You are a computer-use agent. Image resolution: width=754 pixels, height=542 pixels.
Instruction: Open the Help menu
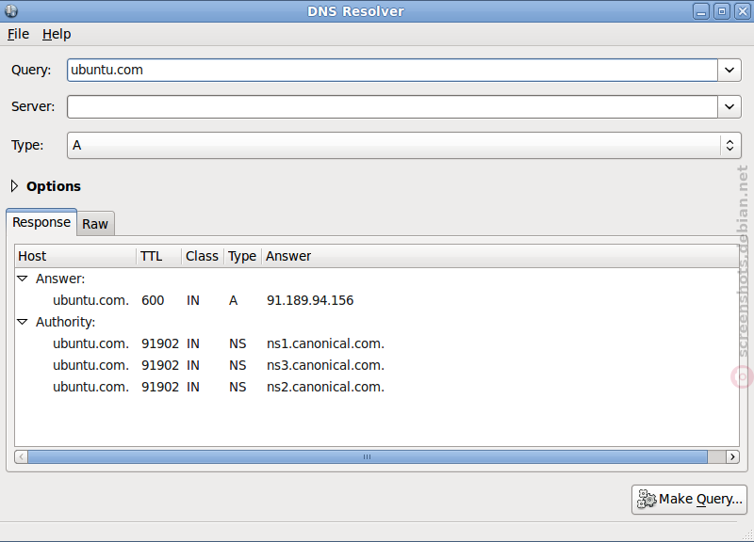point(57,34)
